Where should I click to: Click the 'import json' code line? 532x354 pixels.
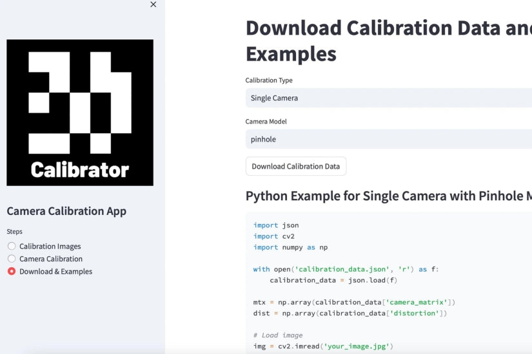click(x=276, y=225)
